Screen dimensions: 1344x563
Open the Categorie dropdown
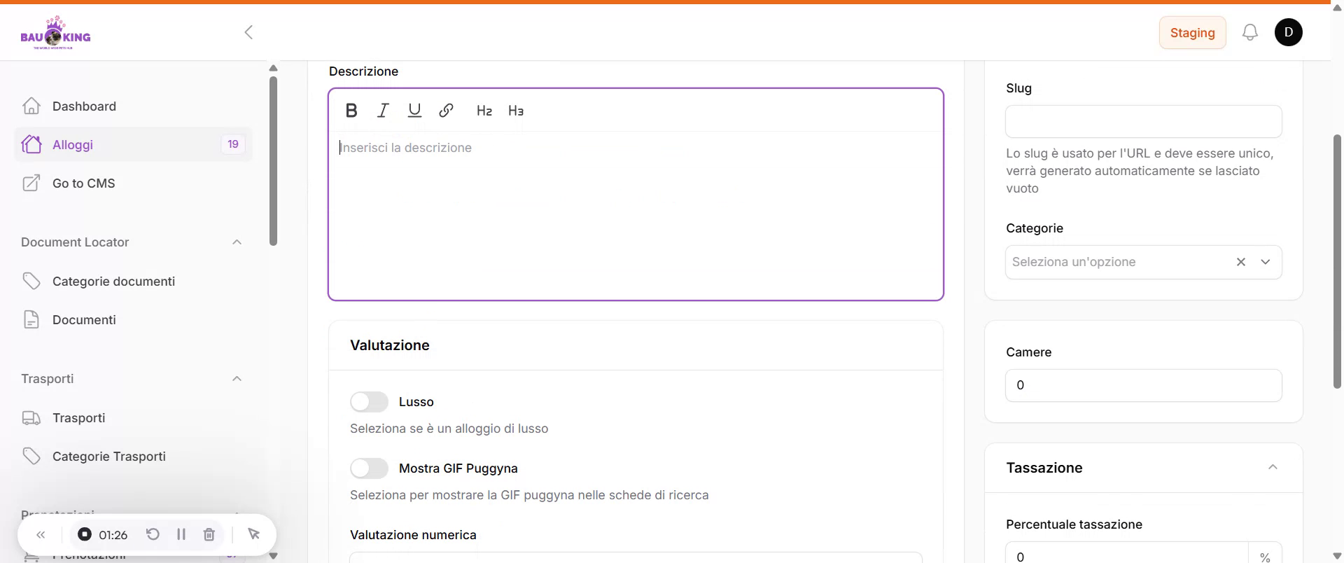point(1266,262)
